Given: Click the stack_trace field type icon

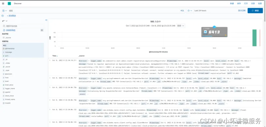Looking at the screenshot, I should (x=4, y=96).
